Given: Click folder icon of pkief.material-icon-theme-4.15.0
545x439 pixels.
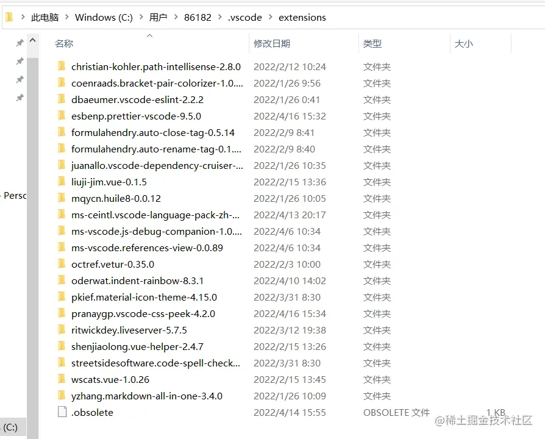Looking at the screenshot, I should (62, 296).
